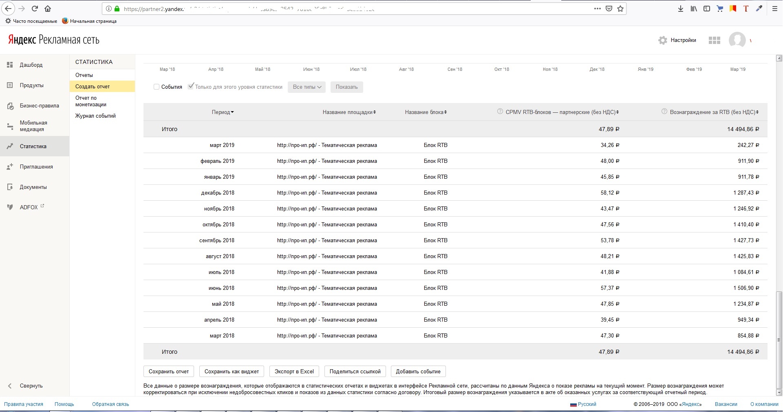Open the sidebar toggle browser icon
This screenshot has height=412, width=783.
click(x=707, y=9)
